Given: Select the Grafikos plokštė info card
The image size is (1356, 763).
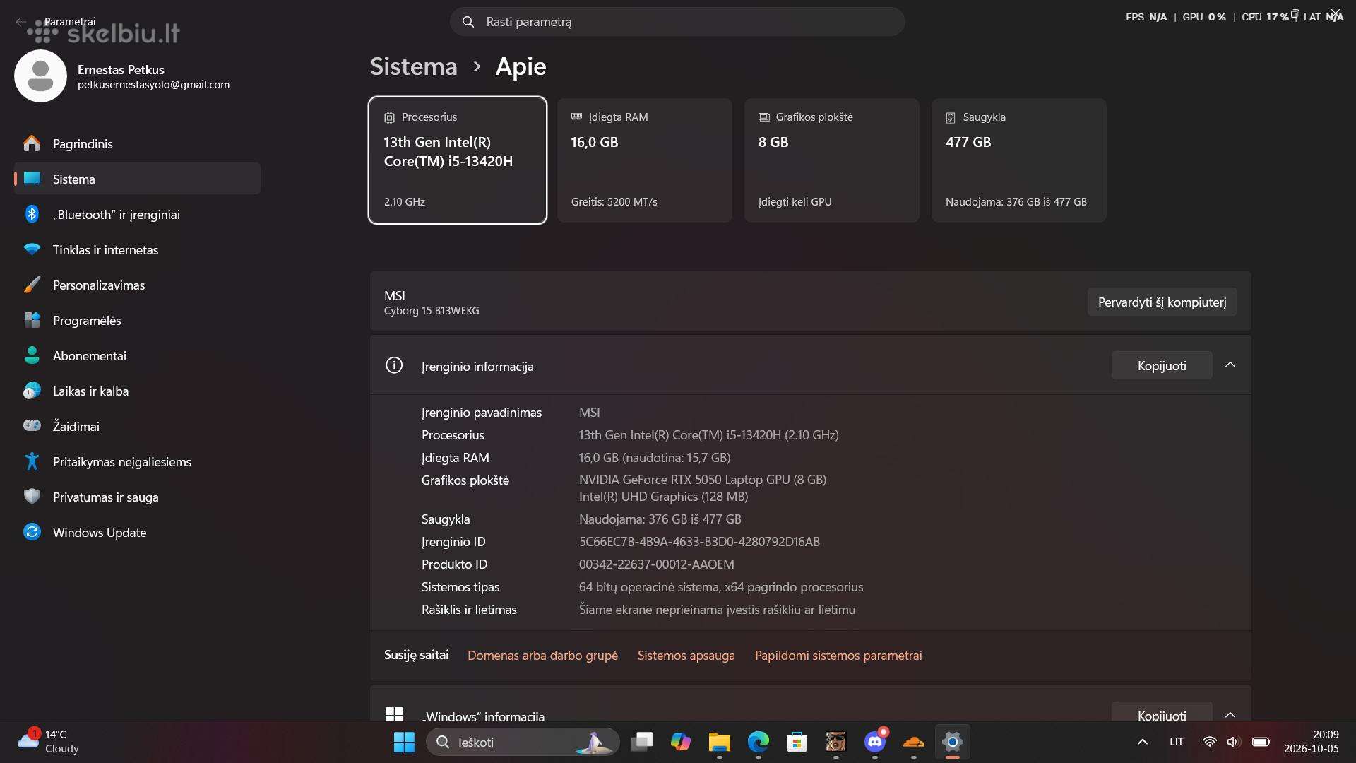Looking at the screenshot, I should click(x=832, y=160).
